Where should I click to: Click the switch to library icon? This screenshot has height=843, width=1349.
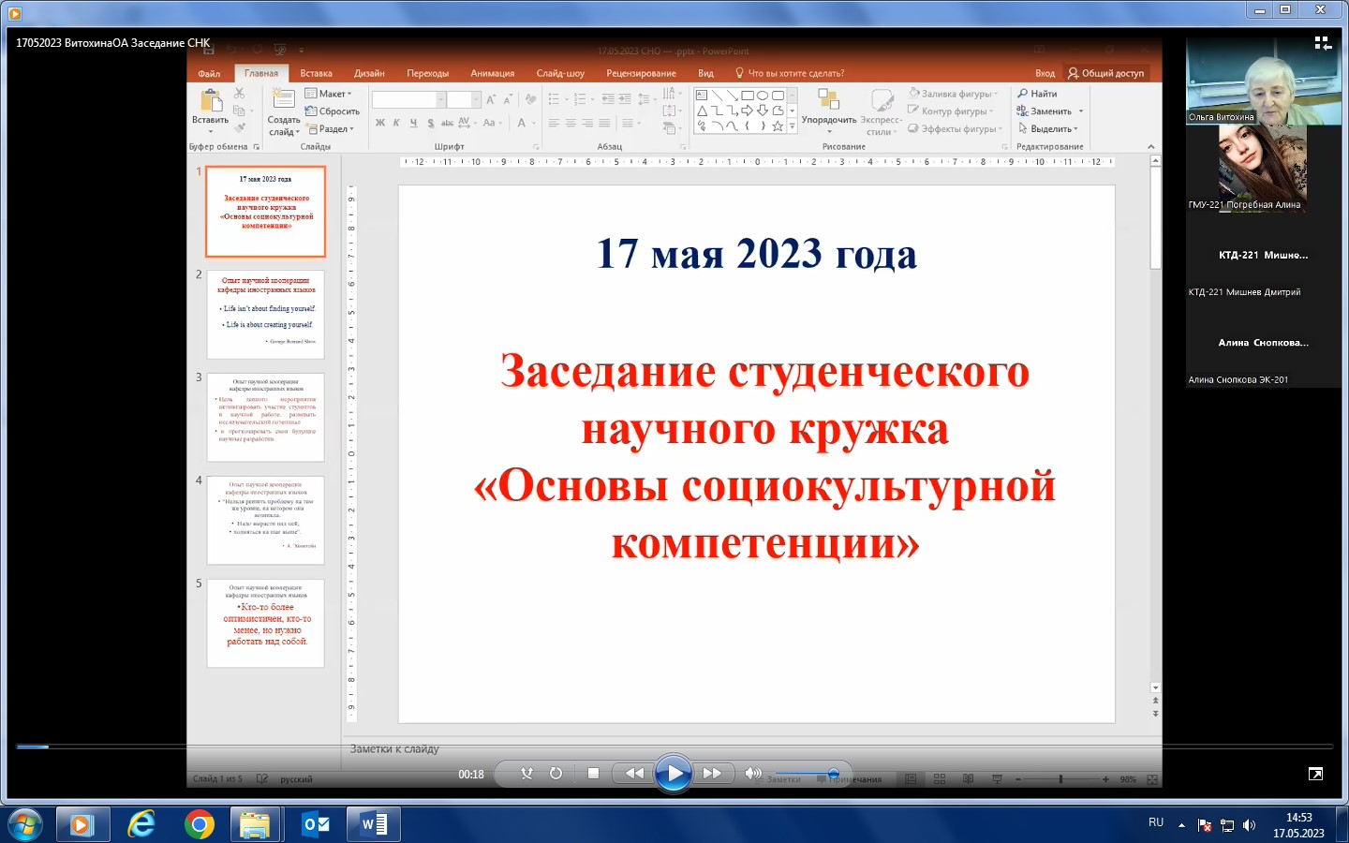point(1322,43)
